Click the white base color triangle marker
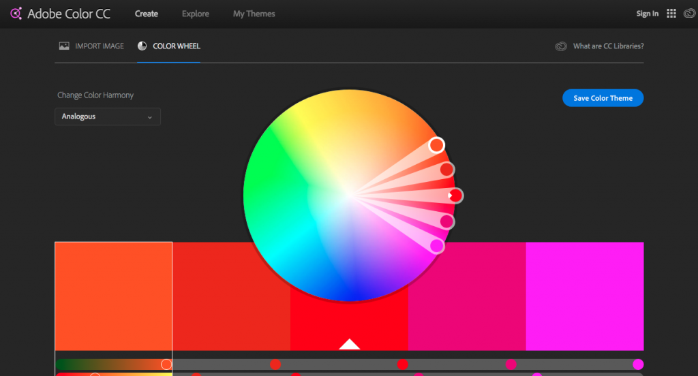 click(x=350, y=344)
